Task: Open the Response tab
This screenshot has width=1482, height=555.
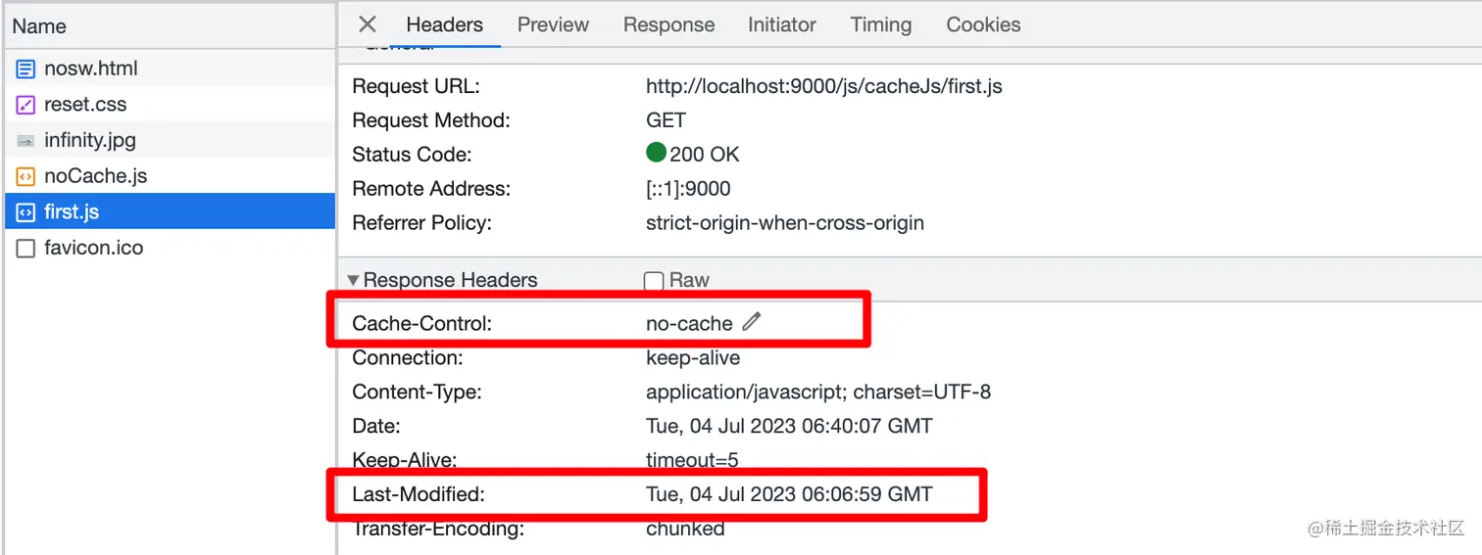Action: tap(668, 24)
